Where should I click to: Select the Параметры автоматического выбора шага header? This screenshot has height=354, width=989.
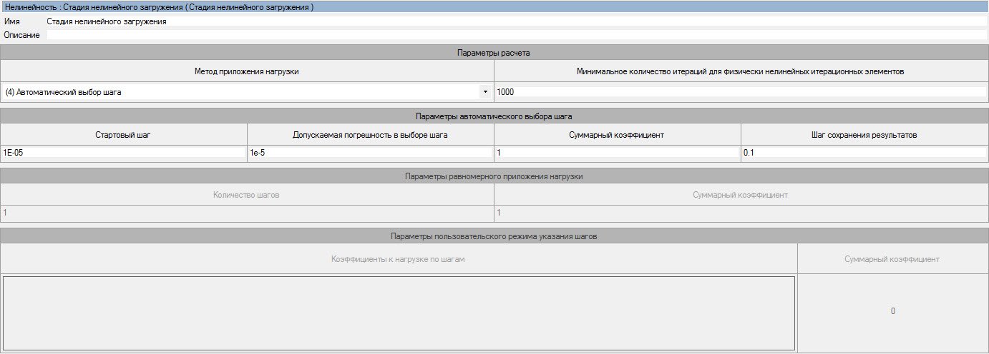click(x=494, y=116)
